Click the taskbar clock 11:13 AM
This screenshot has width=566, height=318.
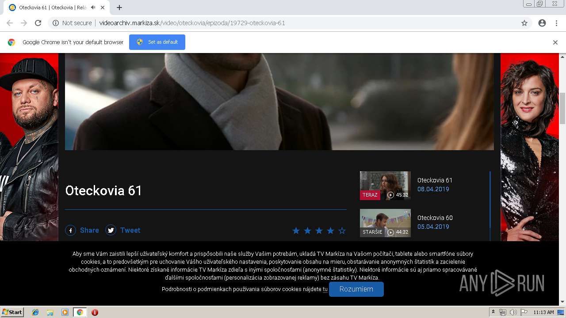pyautogui.click(x=543, y=312)
